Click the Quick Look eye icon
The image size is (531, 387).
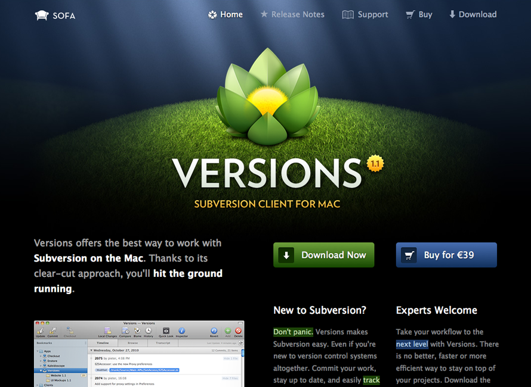[166, 330]
